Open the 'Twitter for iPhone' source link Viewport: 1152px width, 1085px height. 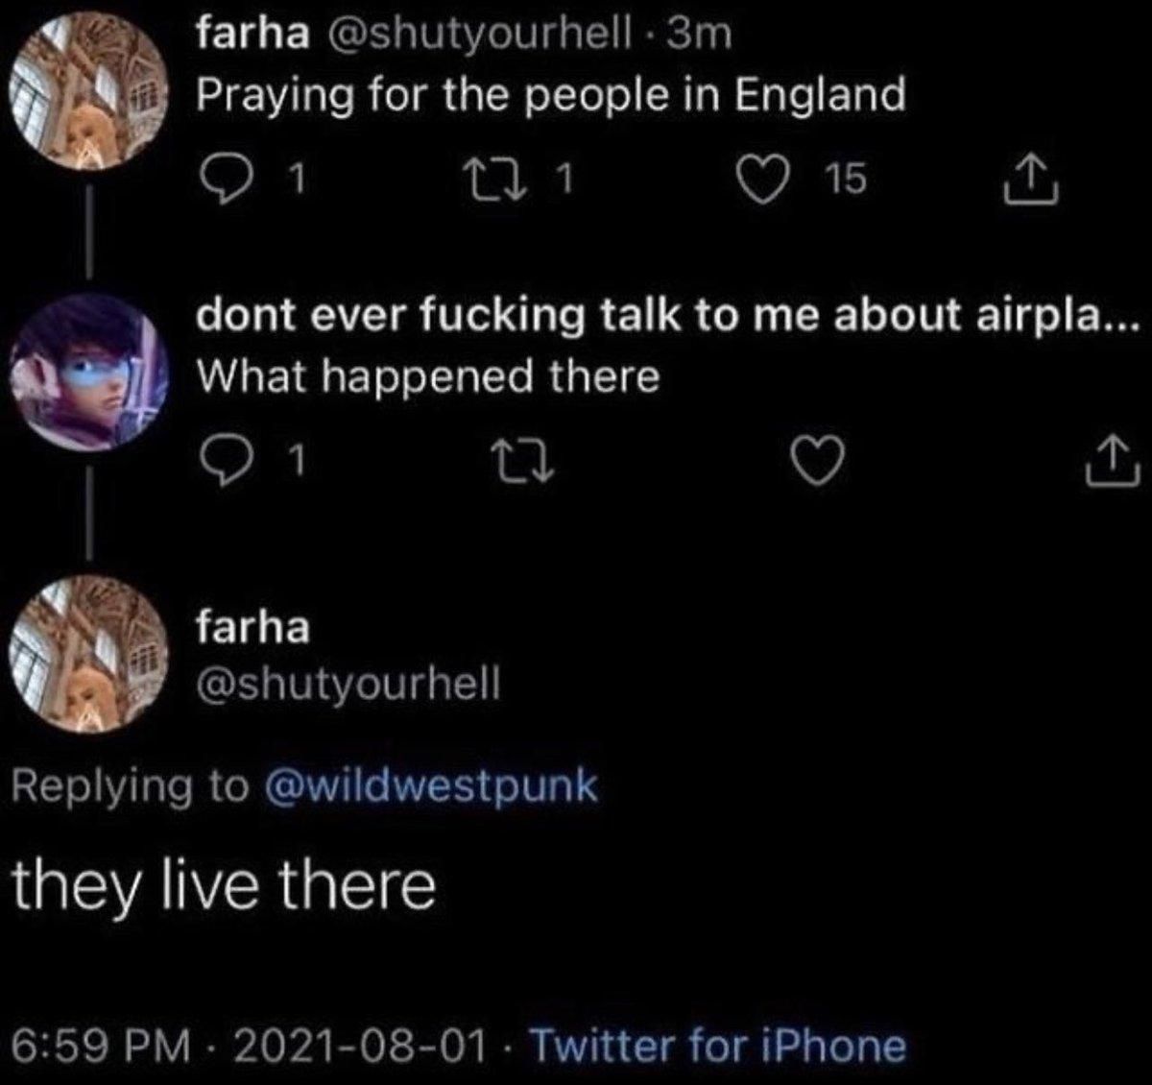tap(717, 1045)
